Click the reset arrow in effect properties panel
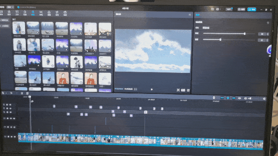The height and width of the screenshot is (156, 278). [x=268, y=23]
